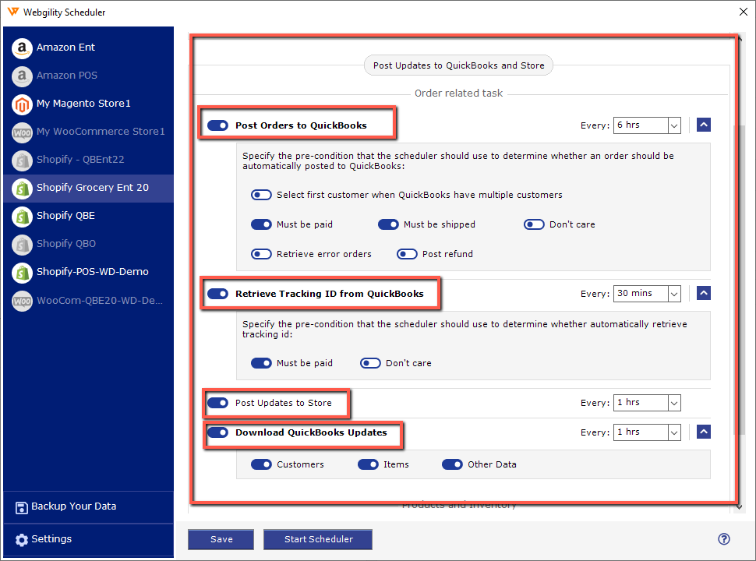Open help via the question mark icon
Screen dimensions: 756x561
724,539
